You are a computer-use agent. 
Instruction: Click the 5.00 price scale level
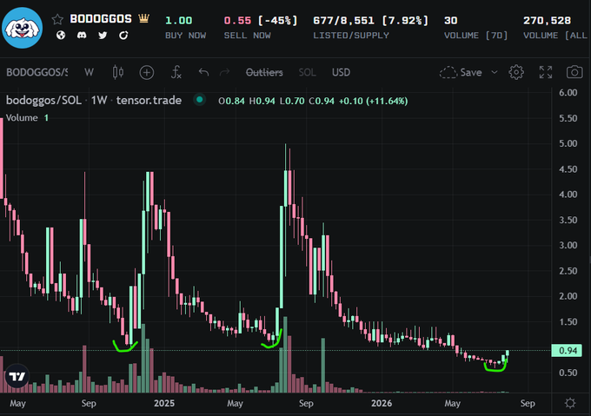tap(568, 143)
